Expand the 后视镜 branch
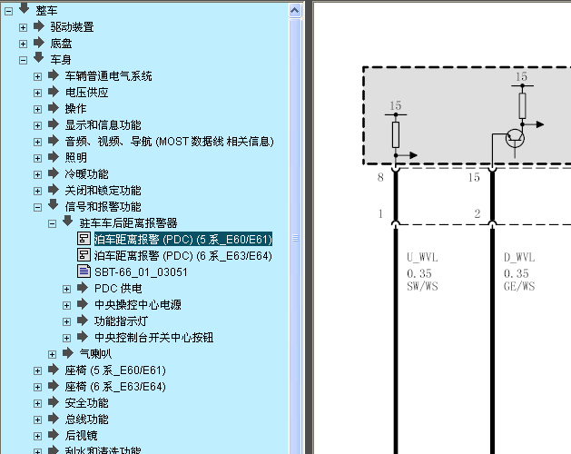 (x=37, y=436)
